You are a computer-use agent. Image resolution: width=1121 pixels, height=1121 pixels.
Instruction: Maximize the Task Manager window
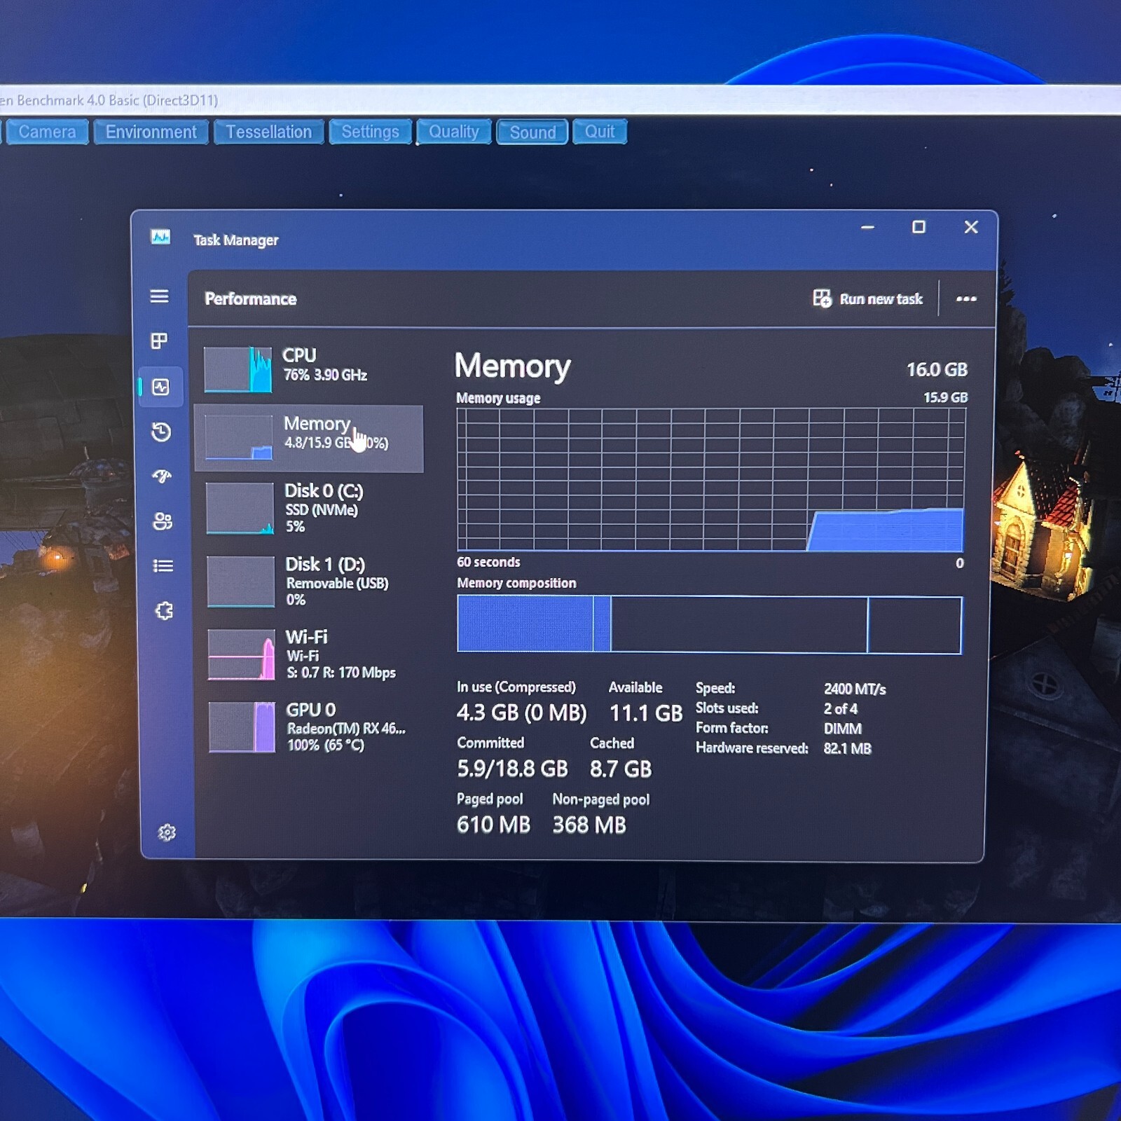pos(919,227)
